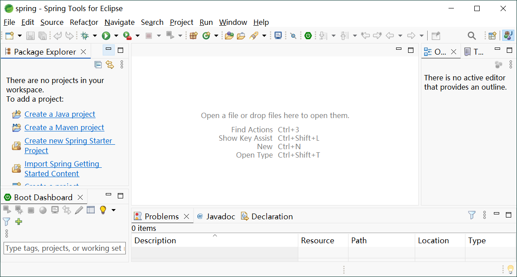
Task: Click the Open Perspective icon
Action: (x=492, y=36)
